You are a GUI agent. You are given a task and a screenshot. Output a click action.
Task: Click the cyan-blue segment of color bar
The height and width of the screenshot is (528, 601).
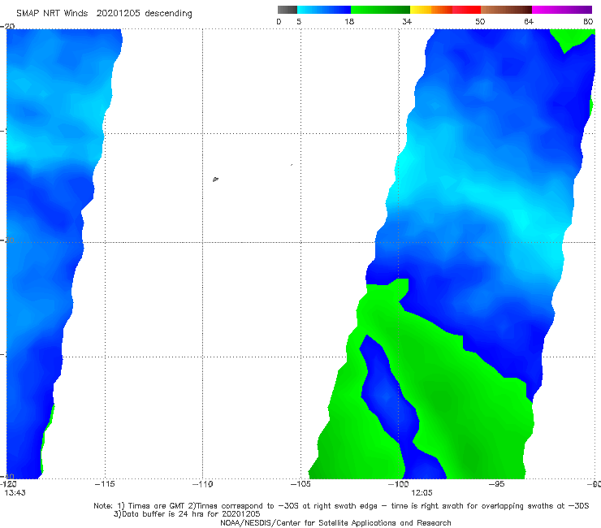pos(324,10)
